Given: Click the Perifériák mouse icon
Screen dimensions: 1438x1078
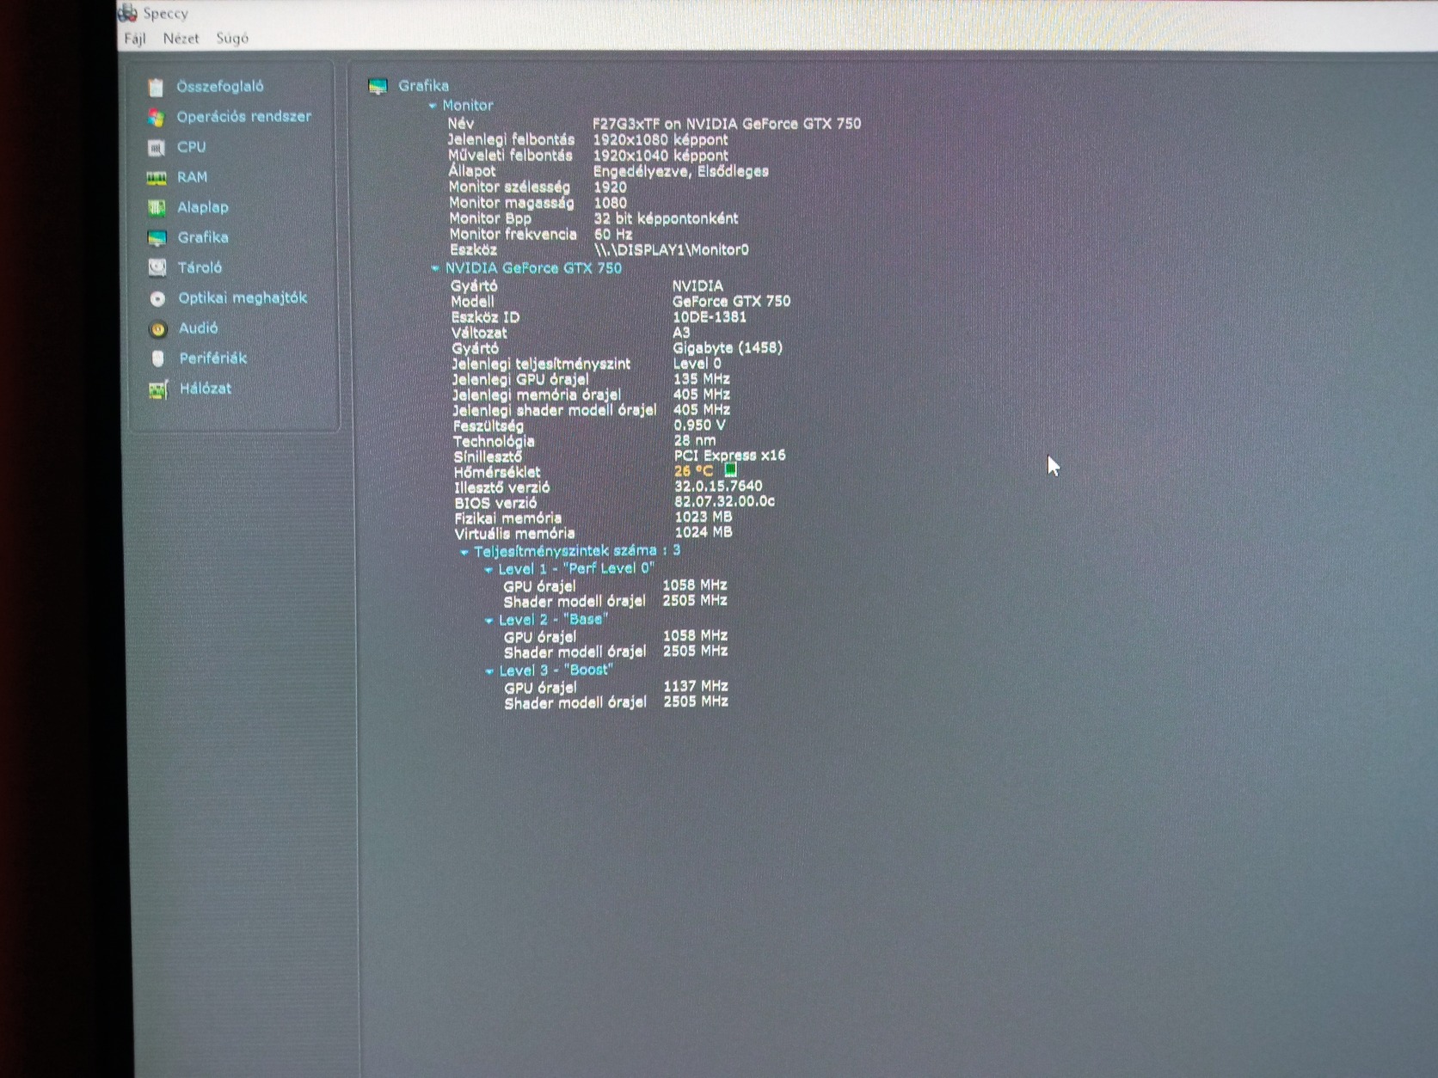Looking at the screenshot, I should point(157,358).
